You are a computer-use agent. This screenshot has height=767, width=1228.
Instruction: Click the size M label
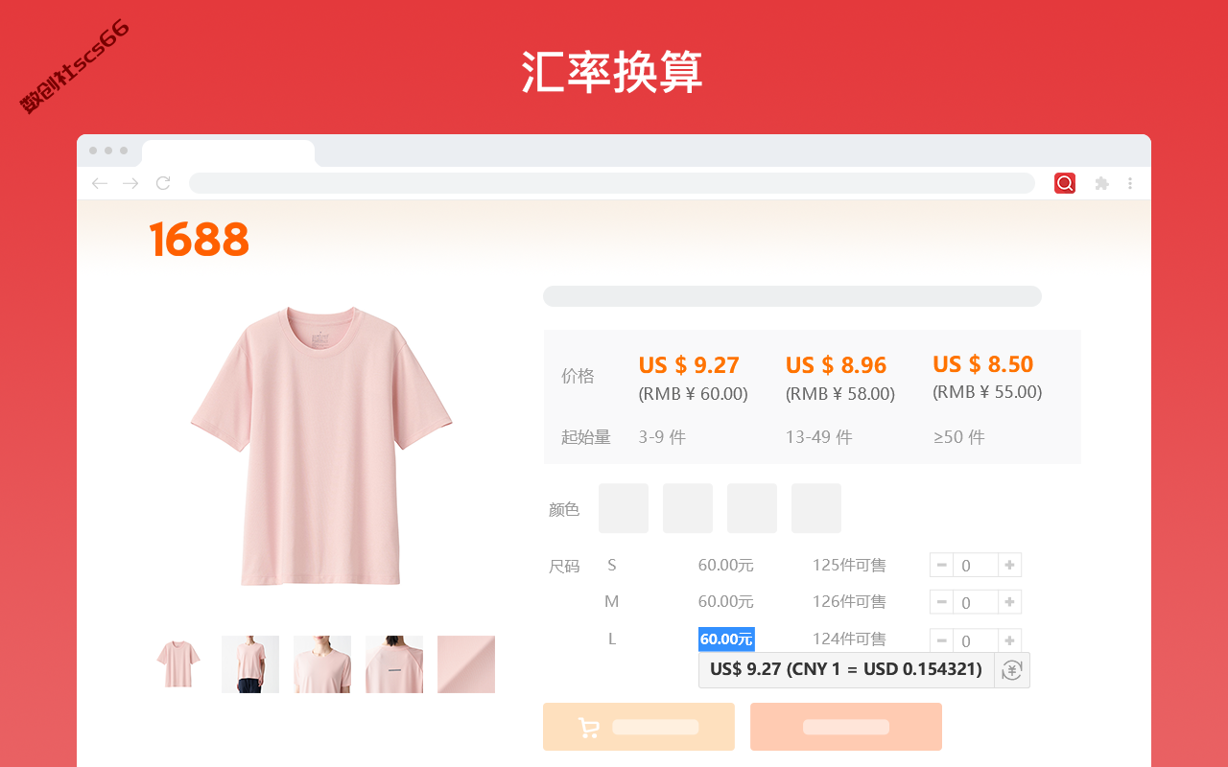coord(612,602)
